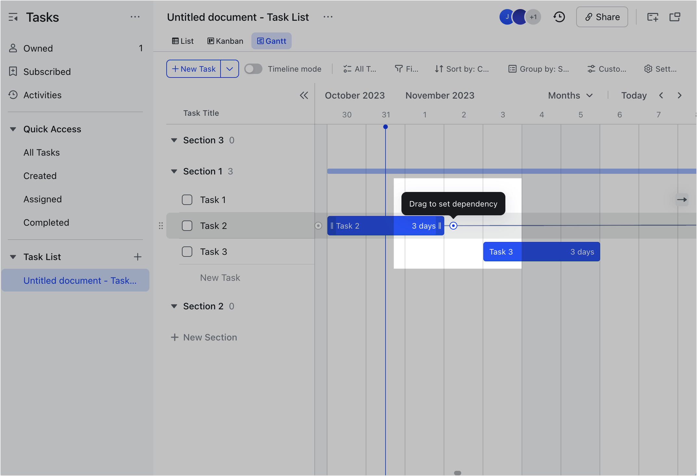The image size is (697, 476).
Task: Mark Task 3 as complete via its checkbox
Action: (187, 252)
